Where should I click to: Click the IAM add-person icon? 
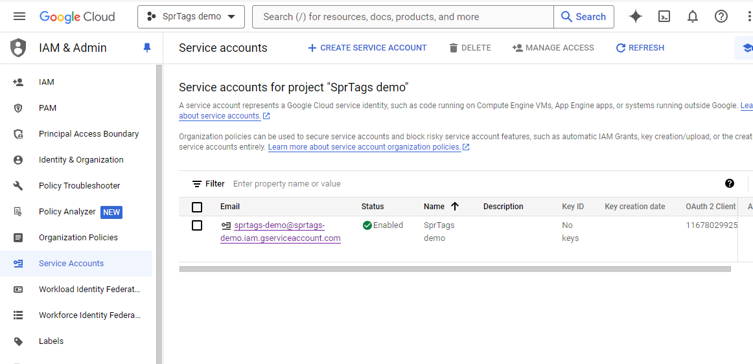pos(18,82)
